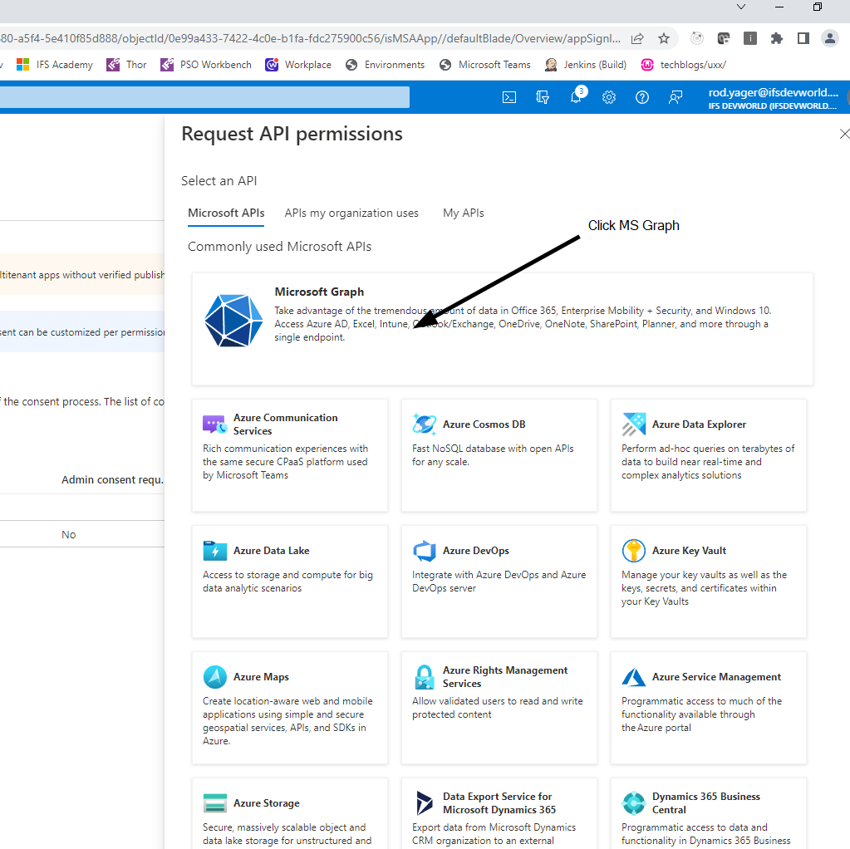Open the browser tab search chevron
Viewport: 850px width, 849px height.
(x=740, y=7)
